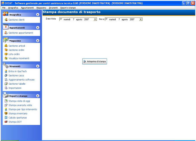This screenshot has width=196, height=141.
Task: Open the Aggiornamento software link
Action: [22, 80]
